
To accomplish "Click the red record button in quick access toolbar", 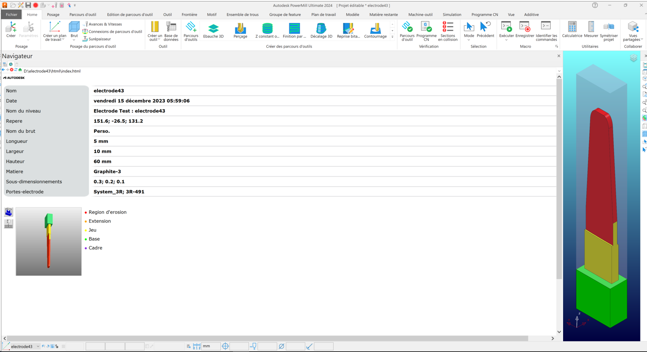I will (35, 5).
